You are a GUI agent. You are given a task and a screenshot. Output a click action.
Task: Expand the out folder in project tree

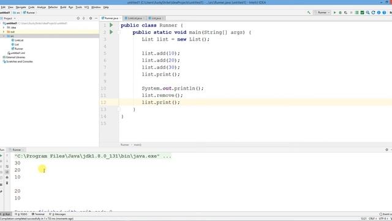(x=4, y=32)
